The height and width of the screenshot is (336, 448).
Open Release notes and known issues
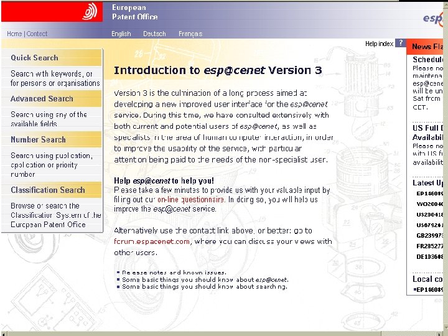(174, 273)
